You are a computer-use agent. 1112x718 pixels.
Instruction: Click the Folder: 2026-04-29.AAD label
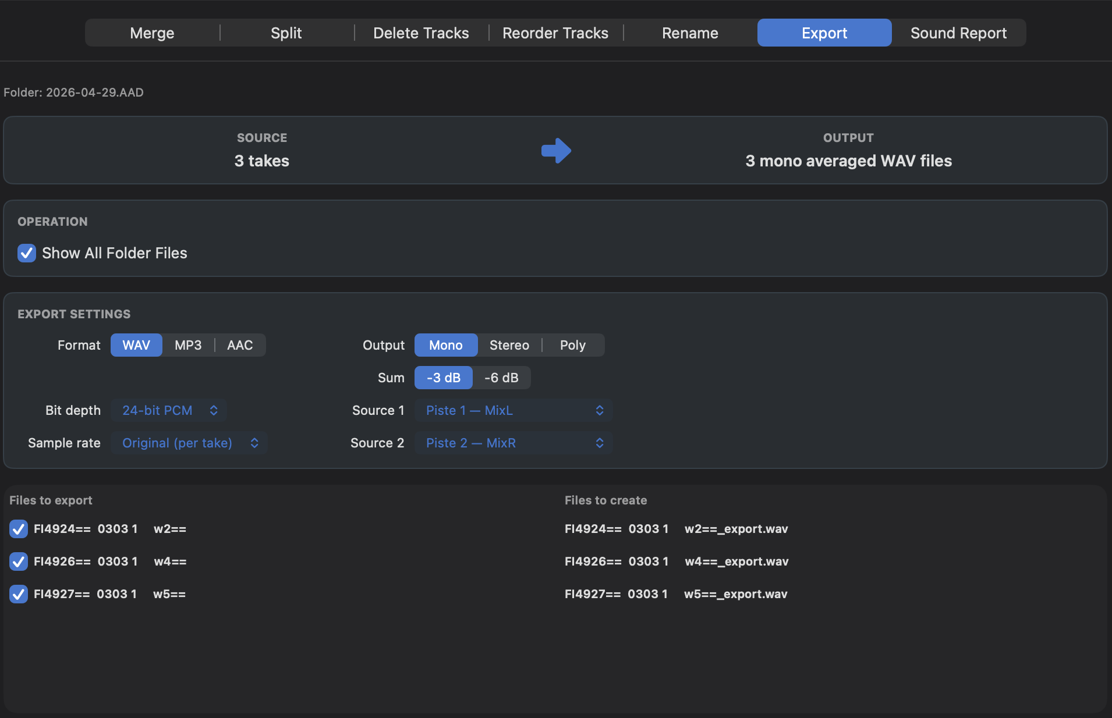pos(73,93)
